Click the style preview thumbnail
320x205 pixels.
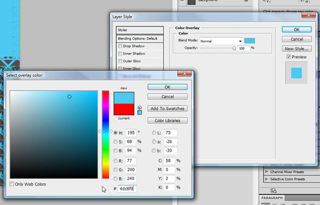(297, 73)
